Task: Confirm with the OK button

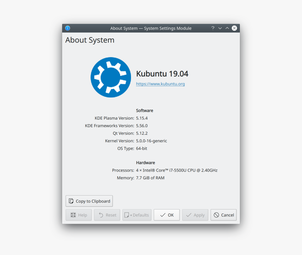Action: 166,215
